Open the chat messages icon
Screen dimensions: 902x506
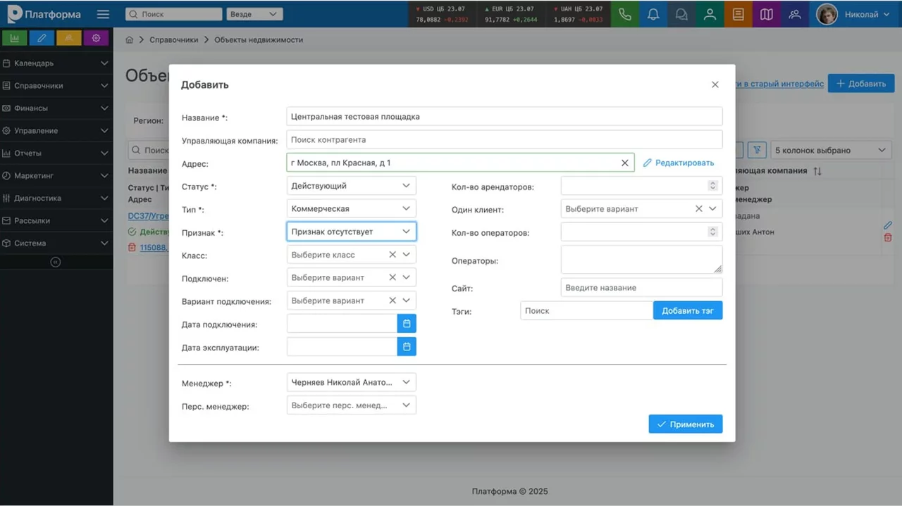(x=681, y=14)
